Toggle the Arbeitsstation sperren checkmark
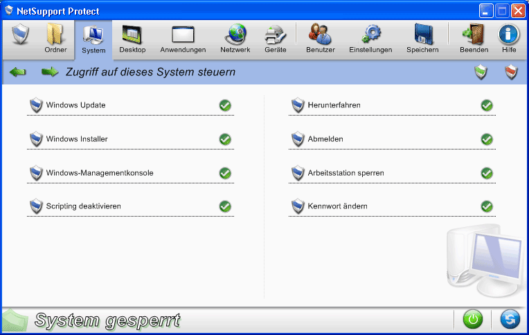 (x=487, y=173)
